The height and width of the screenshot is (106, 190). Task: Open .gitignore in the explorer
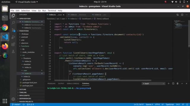[26, 79]
